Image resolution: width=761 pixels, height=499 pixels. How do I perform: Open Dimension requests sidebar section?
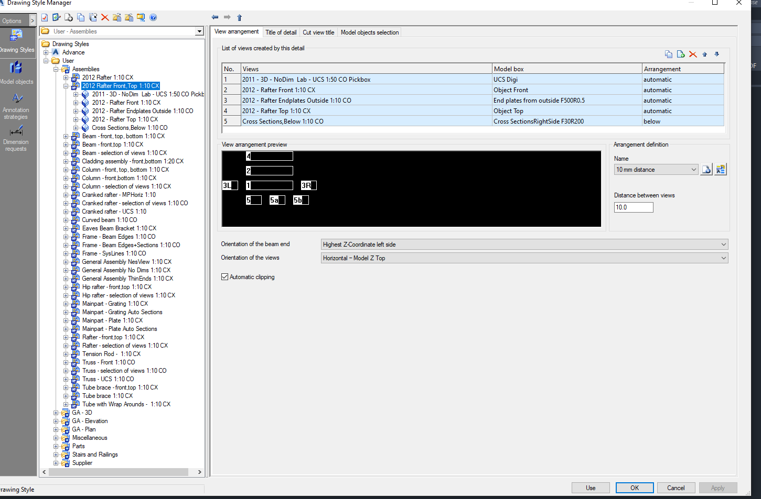tap(16, 138)
